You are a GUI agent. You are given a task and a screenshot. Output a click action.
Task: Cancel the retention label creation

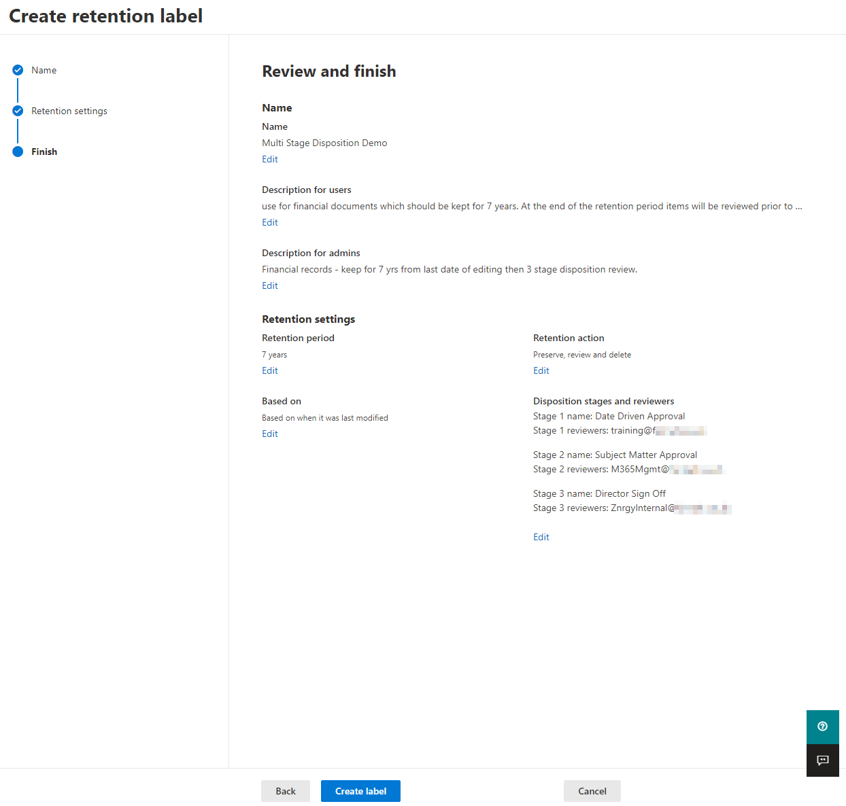coord(592,791)
